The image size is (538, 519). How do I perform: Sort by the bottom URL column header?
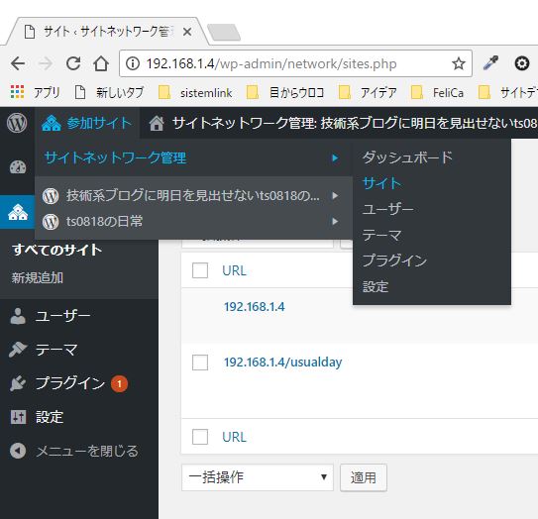point(234,437)
